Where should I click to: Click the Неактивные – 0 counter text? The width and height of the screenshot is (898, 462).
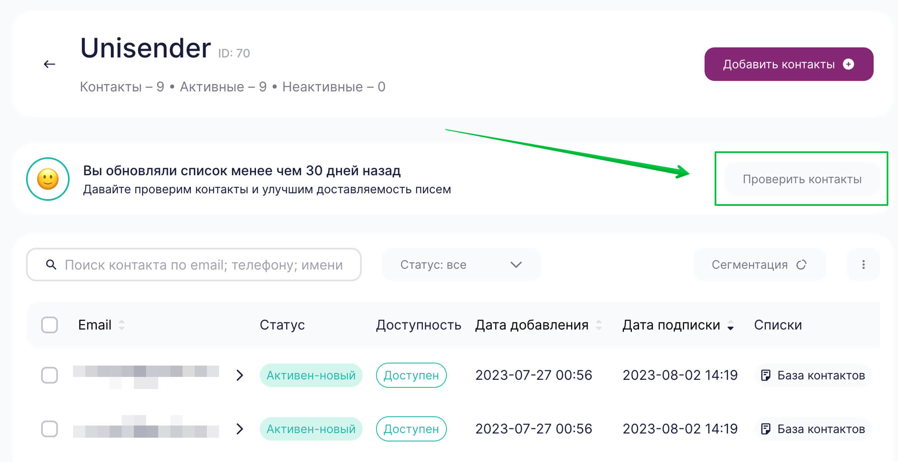(x=334, y=87)
